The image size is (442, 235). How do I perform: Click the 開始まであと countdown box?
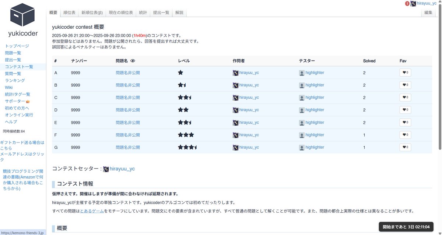[406, 227]
